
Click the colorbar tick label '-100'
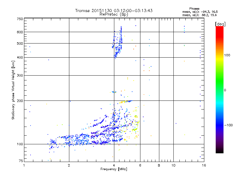(228, 125)
